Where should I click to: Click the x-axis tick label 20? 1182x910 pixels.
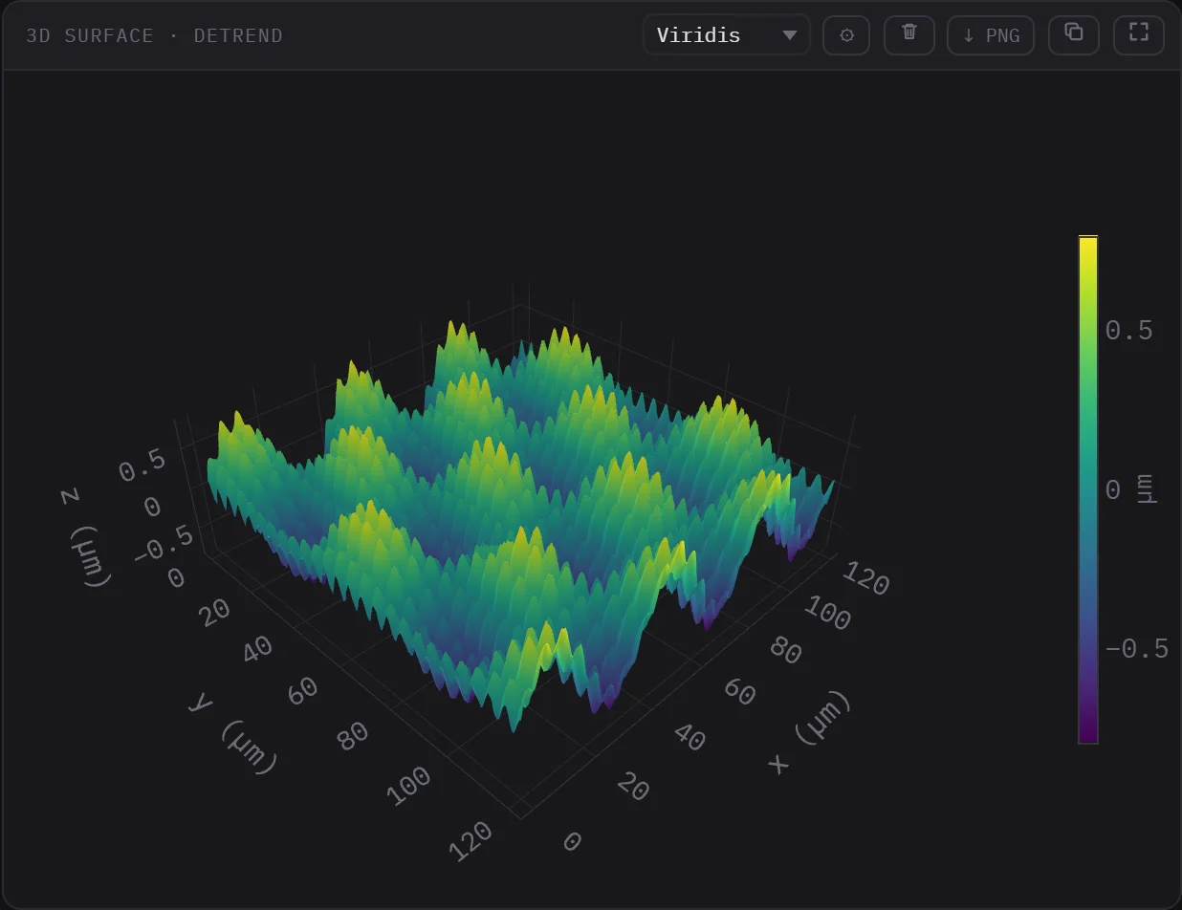click(x=634, y=788)
